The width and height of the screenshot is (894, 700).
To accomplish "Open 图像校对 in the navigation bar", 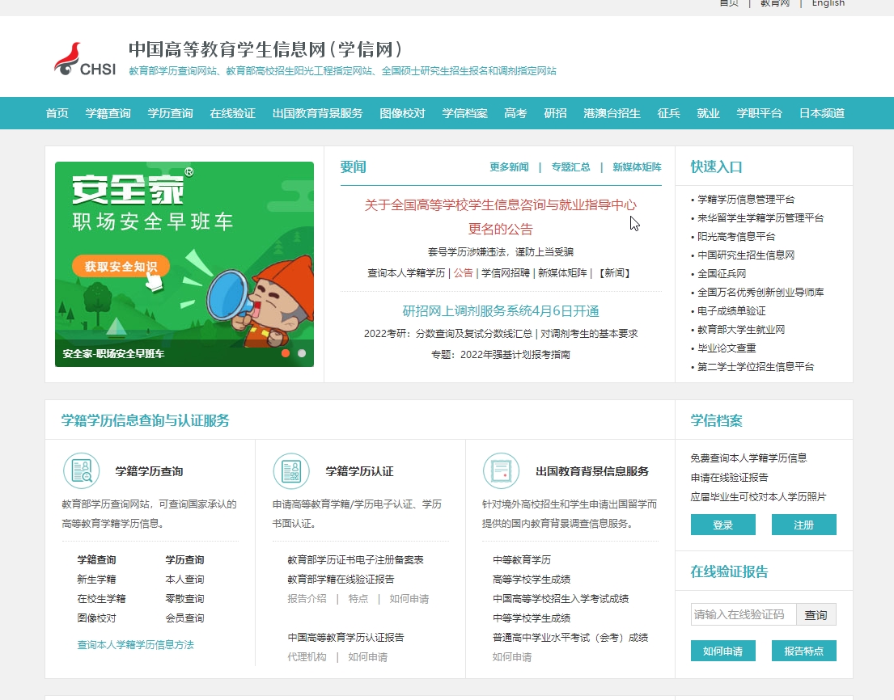I will coord(403,113).
